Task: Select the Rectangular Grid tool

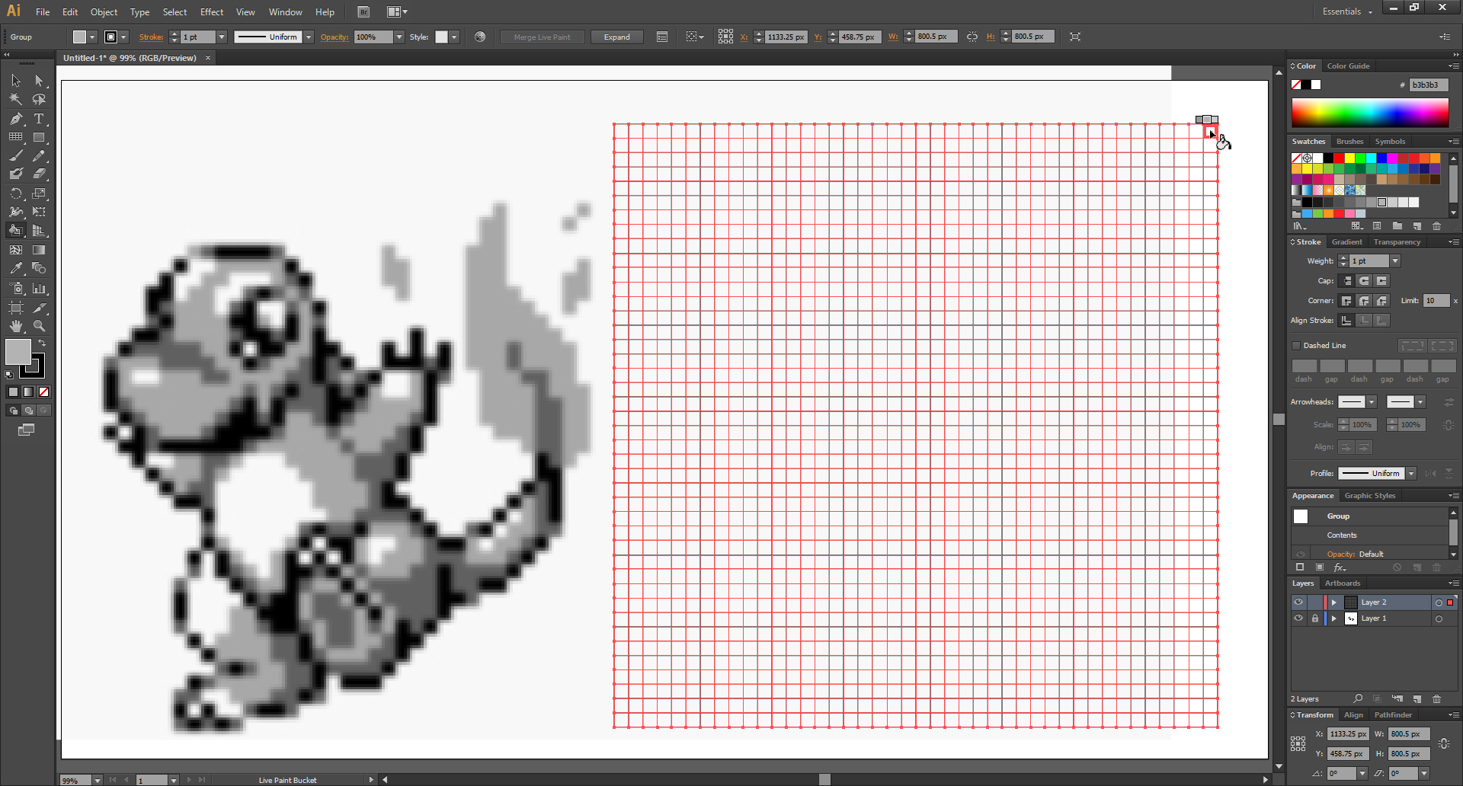Action: (x=16, y=137)
